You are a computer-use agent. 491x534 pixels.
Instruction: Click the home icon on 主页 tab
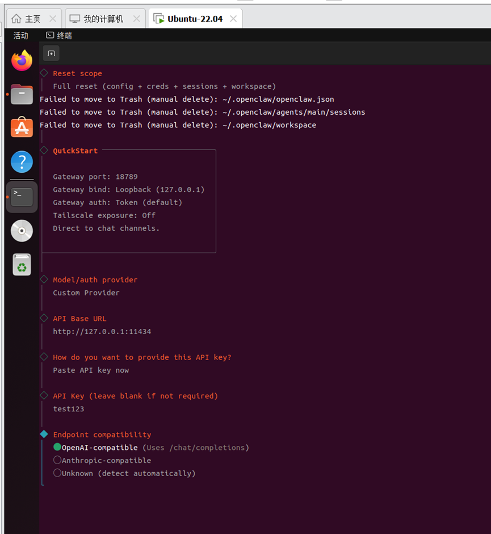coord(16,19)
